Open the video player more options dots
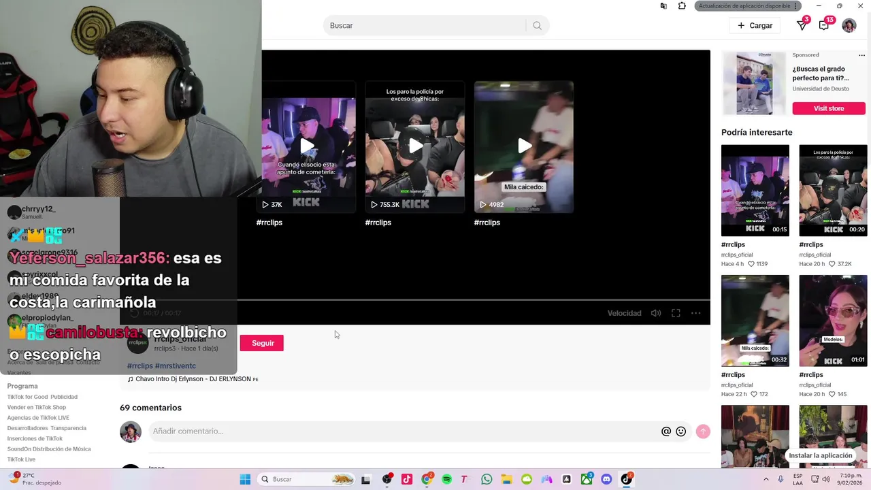The height and width of the screenshot is (490, 871). (x=695, y=313)
